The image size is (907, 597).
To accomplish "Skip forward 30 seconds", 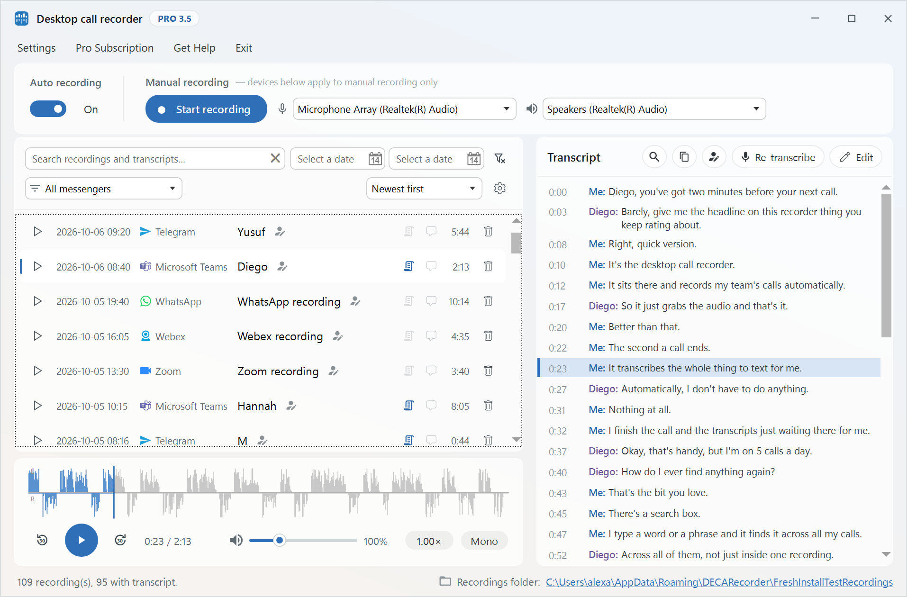I will [x=120, y=540].
